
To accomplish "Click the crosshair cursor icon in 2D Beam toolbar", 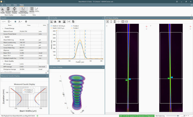I will [118, 22].
